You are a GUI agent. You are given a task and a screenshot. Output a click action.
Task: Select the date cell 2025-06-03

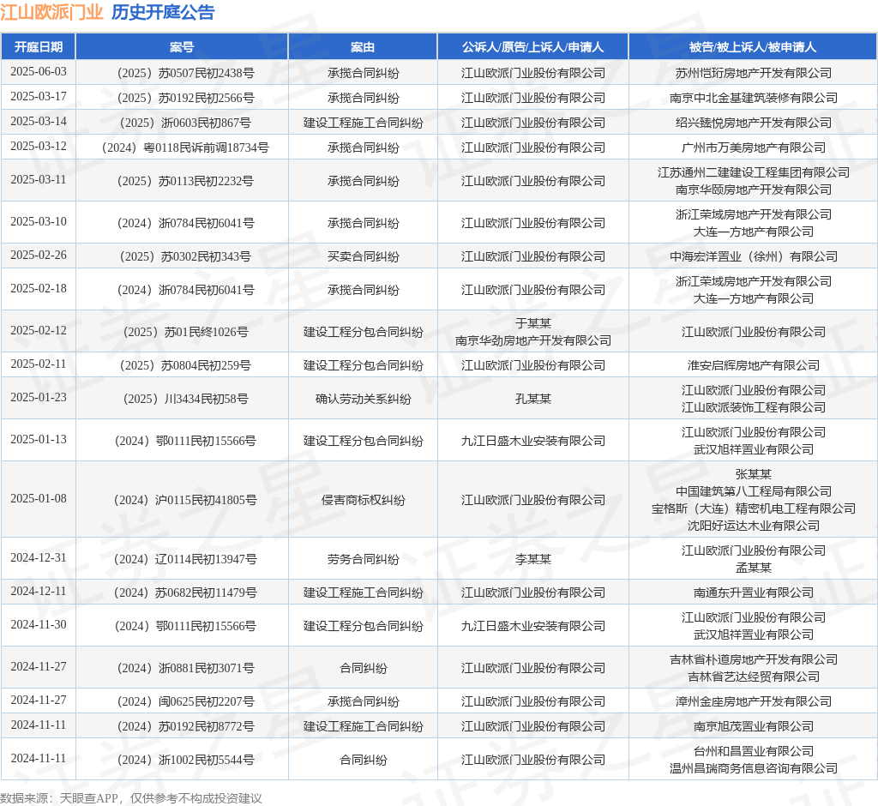[x=38, y=72]
